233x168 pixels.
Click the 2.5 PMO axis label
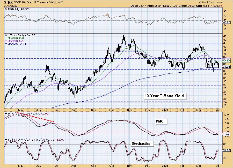click(x=227, y=128)
